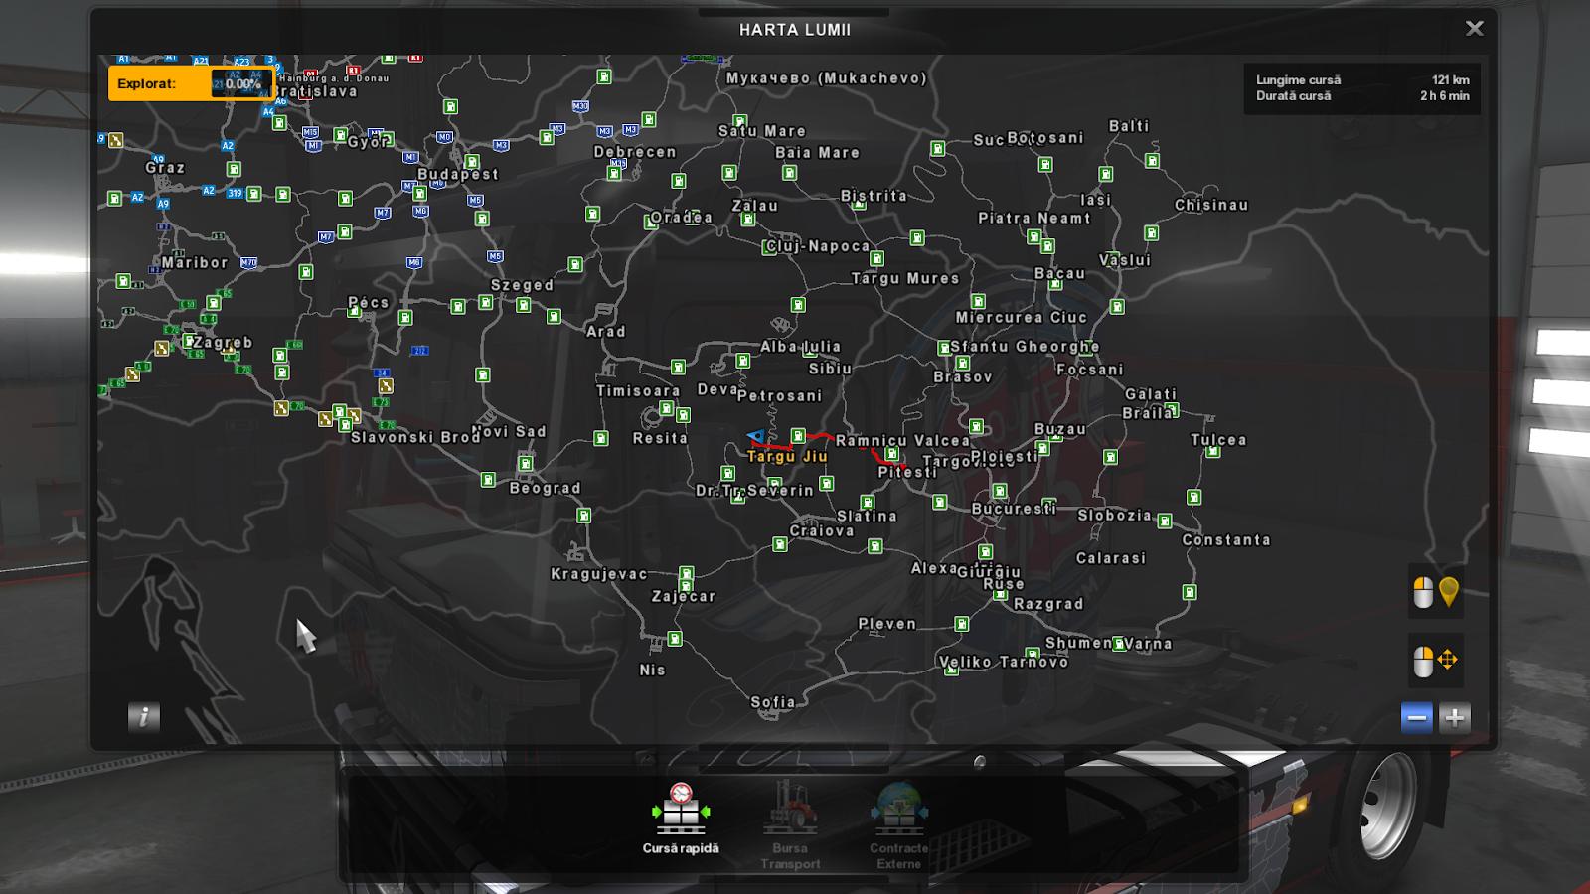Click the Constanta city label

click(1225, 540)
